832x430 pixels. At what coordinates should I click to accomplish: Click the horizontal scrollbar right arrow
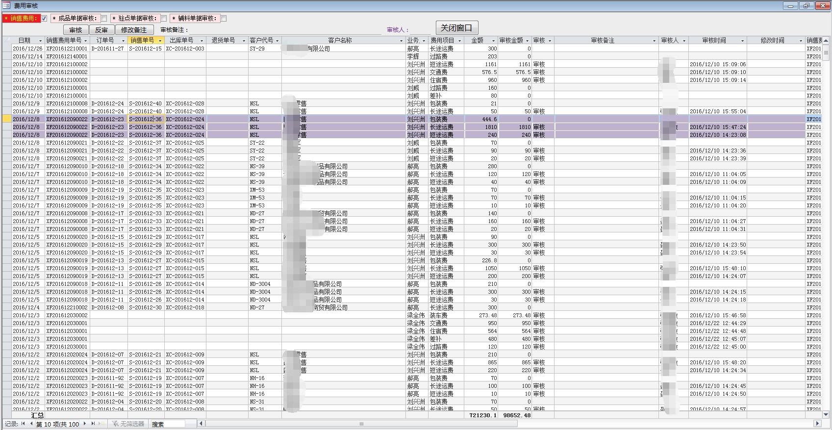click(817, 424)
